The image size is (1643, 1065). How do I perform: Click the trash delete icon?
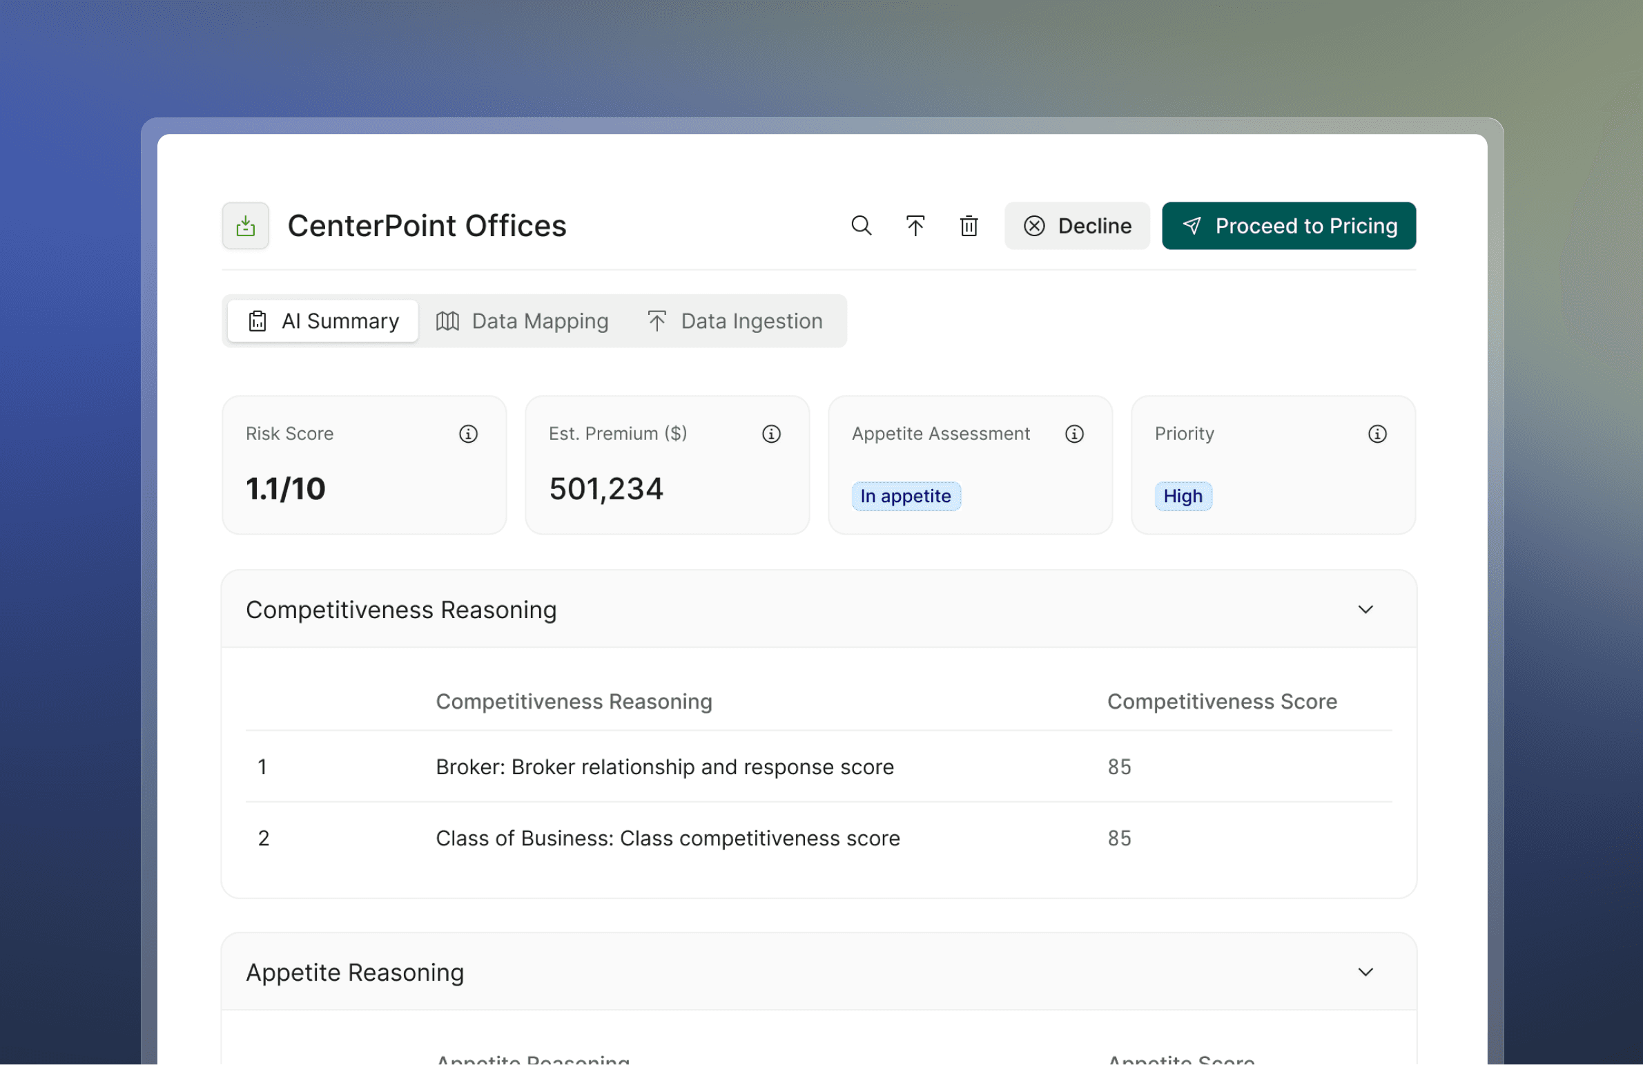[969, 226]
